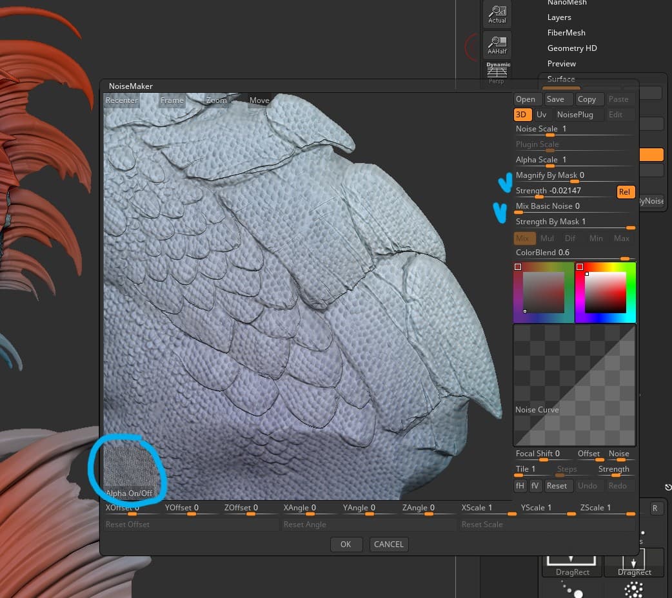Click the small R button

click(655, 508)
